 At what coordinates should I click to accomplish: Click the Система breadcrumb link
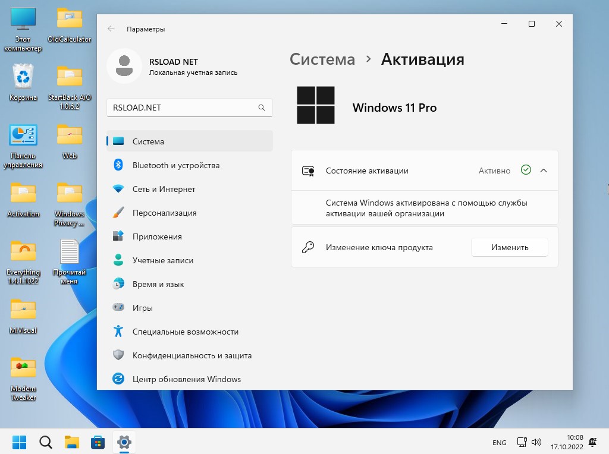pyautogui.click(x=322, y=59)
